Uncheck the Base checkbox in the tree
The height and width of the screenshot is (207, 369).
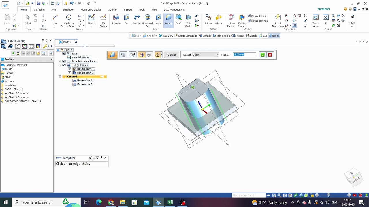[x=64, y=53]
